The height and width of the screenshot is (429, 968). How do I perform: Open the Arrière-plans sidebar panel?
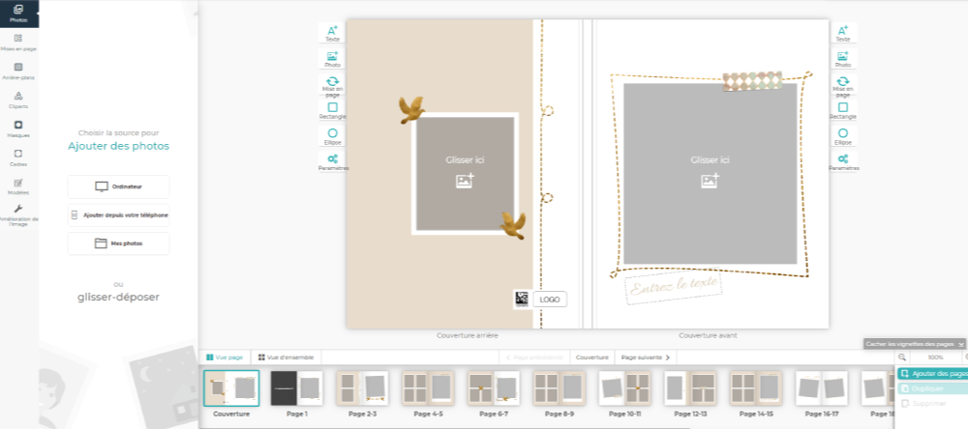(18, 71)
